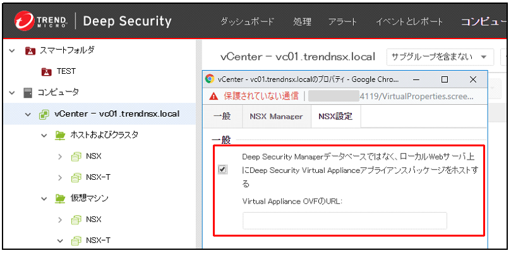
Task: Expand NSX under ホストおよびクラスタ
Action: [59, 156]
